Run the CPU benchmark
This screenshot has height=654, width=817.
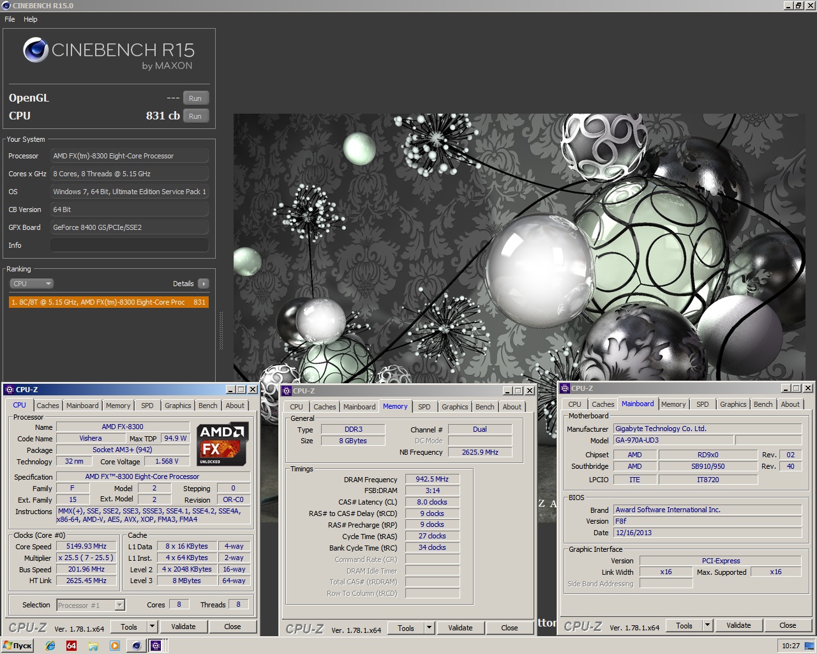195,116
